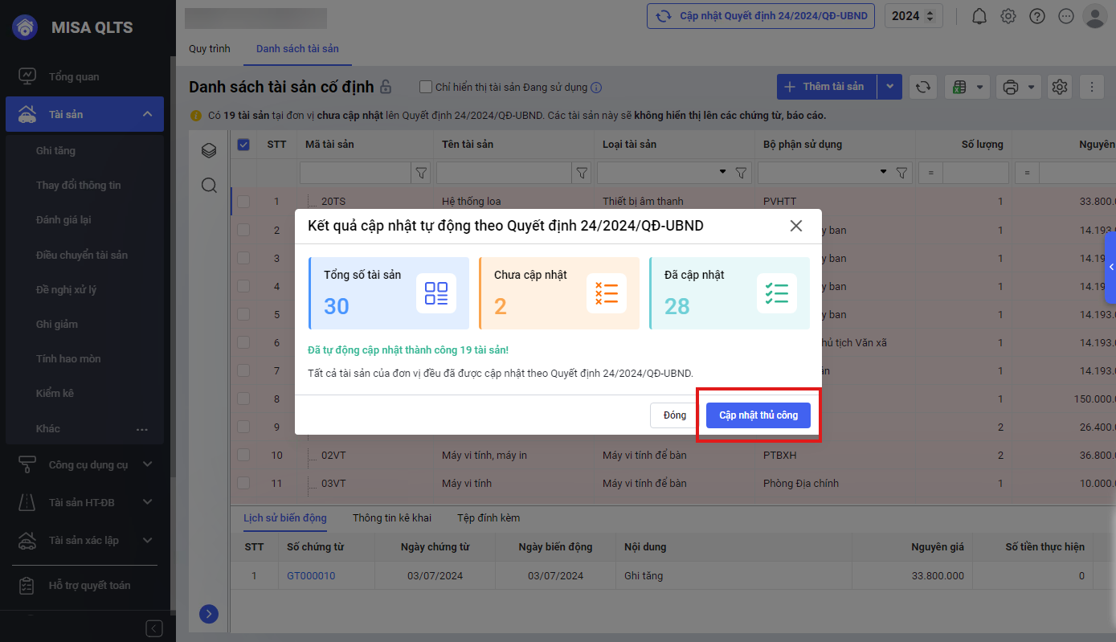This screenshot has width=1116, height=642.
Task: Close the update result dialog
Action: click(796, 226)
